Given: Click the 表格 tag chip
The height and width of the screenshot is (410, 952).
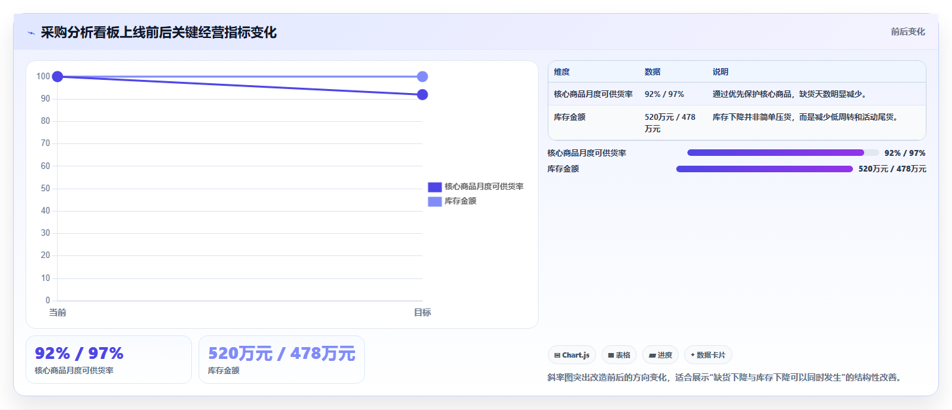Looking at the screenshot, I should [x=619, y=355].
